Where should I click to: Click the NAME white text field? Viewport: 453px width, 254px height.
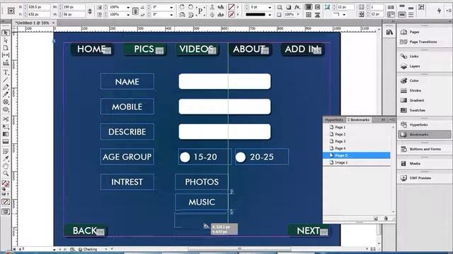[225, 81]
